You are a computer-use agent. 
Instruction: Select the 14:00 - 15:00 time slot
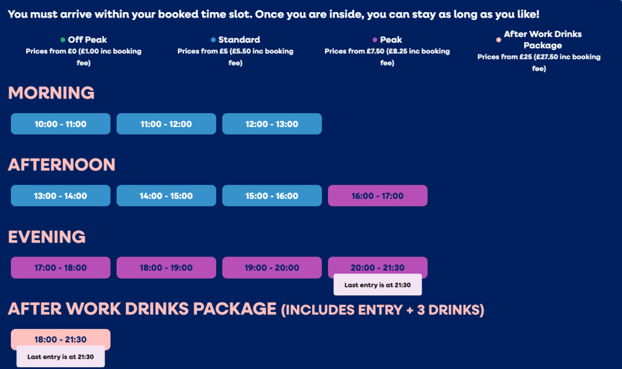tap(166, 196)
